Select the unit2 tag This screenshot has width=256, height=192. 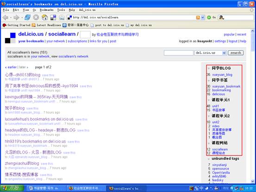(216, 122)
